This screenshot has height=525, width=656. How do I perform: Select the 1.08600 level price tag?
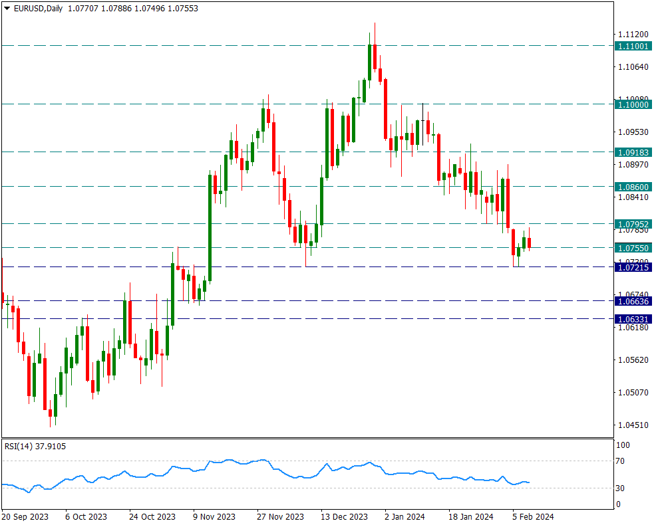[633, 187]
